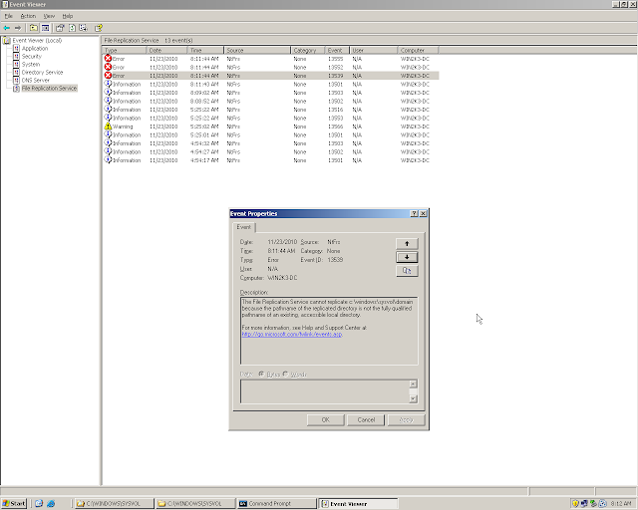Switch to Command Prompt in taskbar

(277, 503)
